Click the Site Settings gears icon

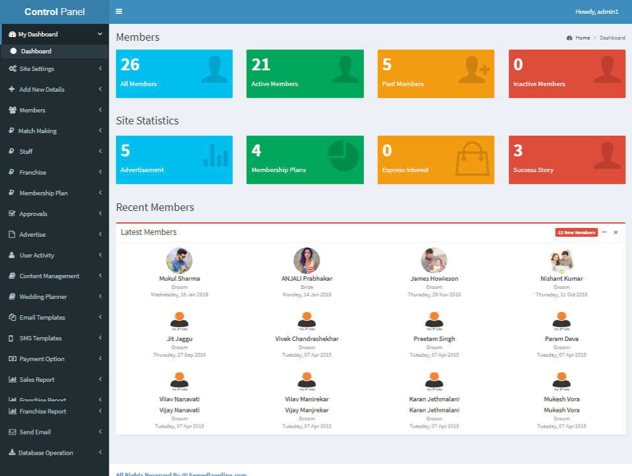(x=13, y=68)
